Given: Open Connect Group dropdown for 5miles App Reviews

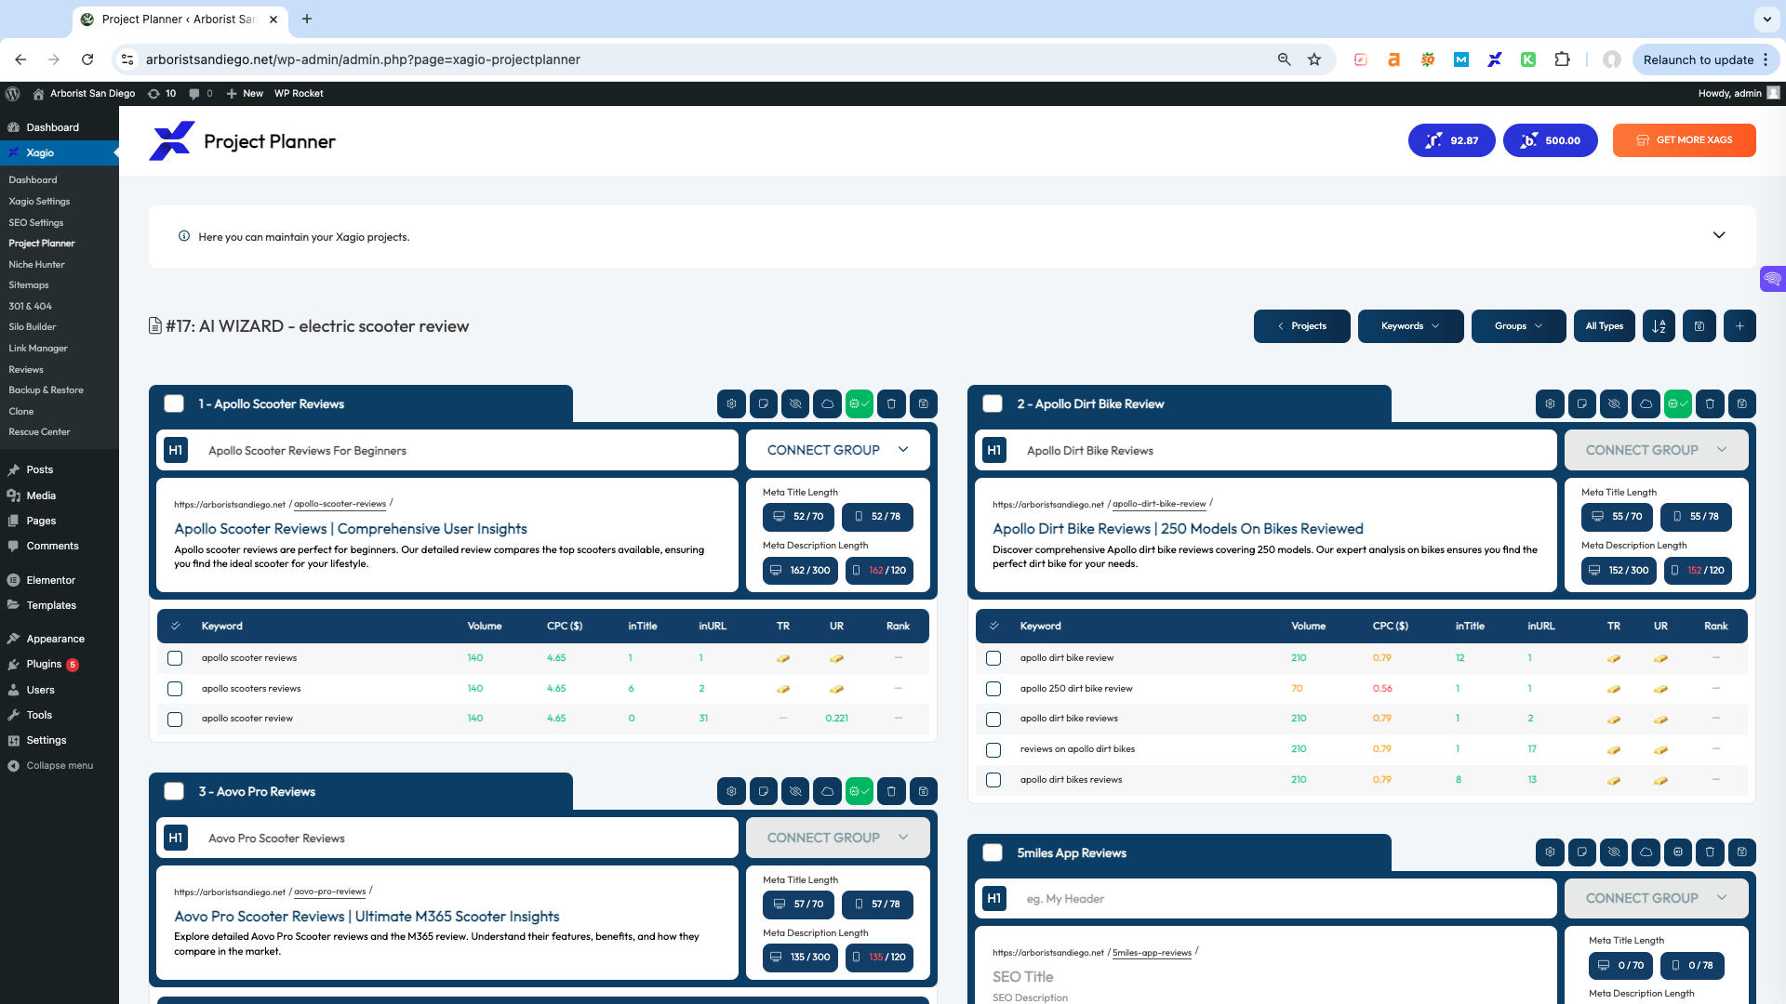Looking at the screenshot, I should click(x=1656, y=898).
